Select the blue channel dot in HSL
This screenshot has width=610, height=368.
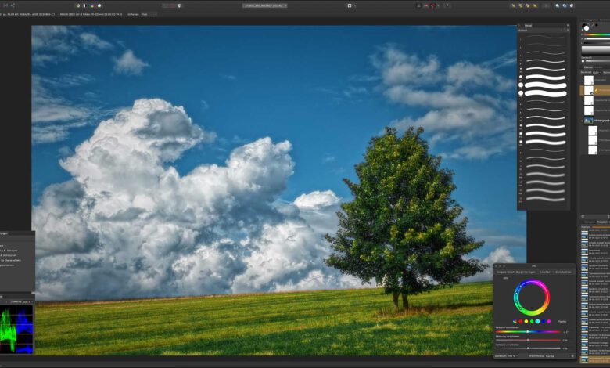(543, 321)
